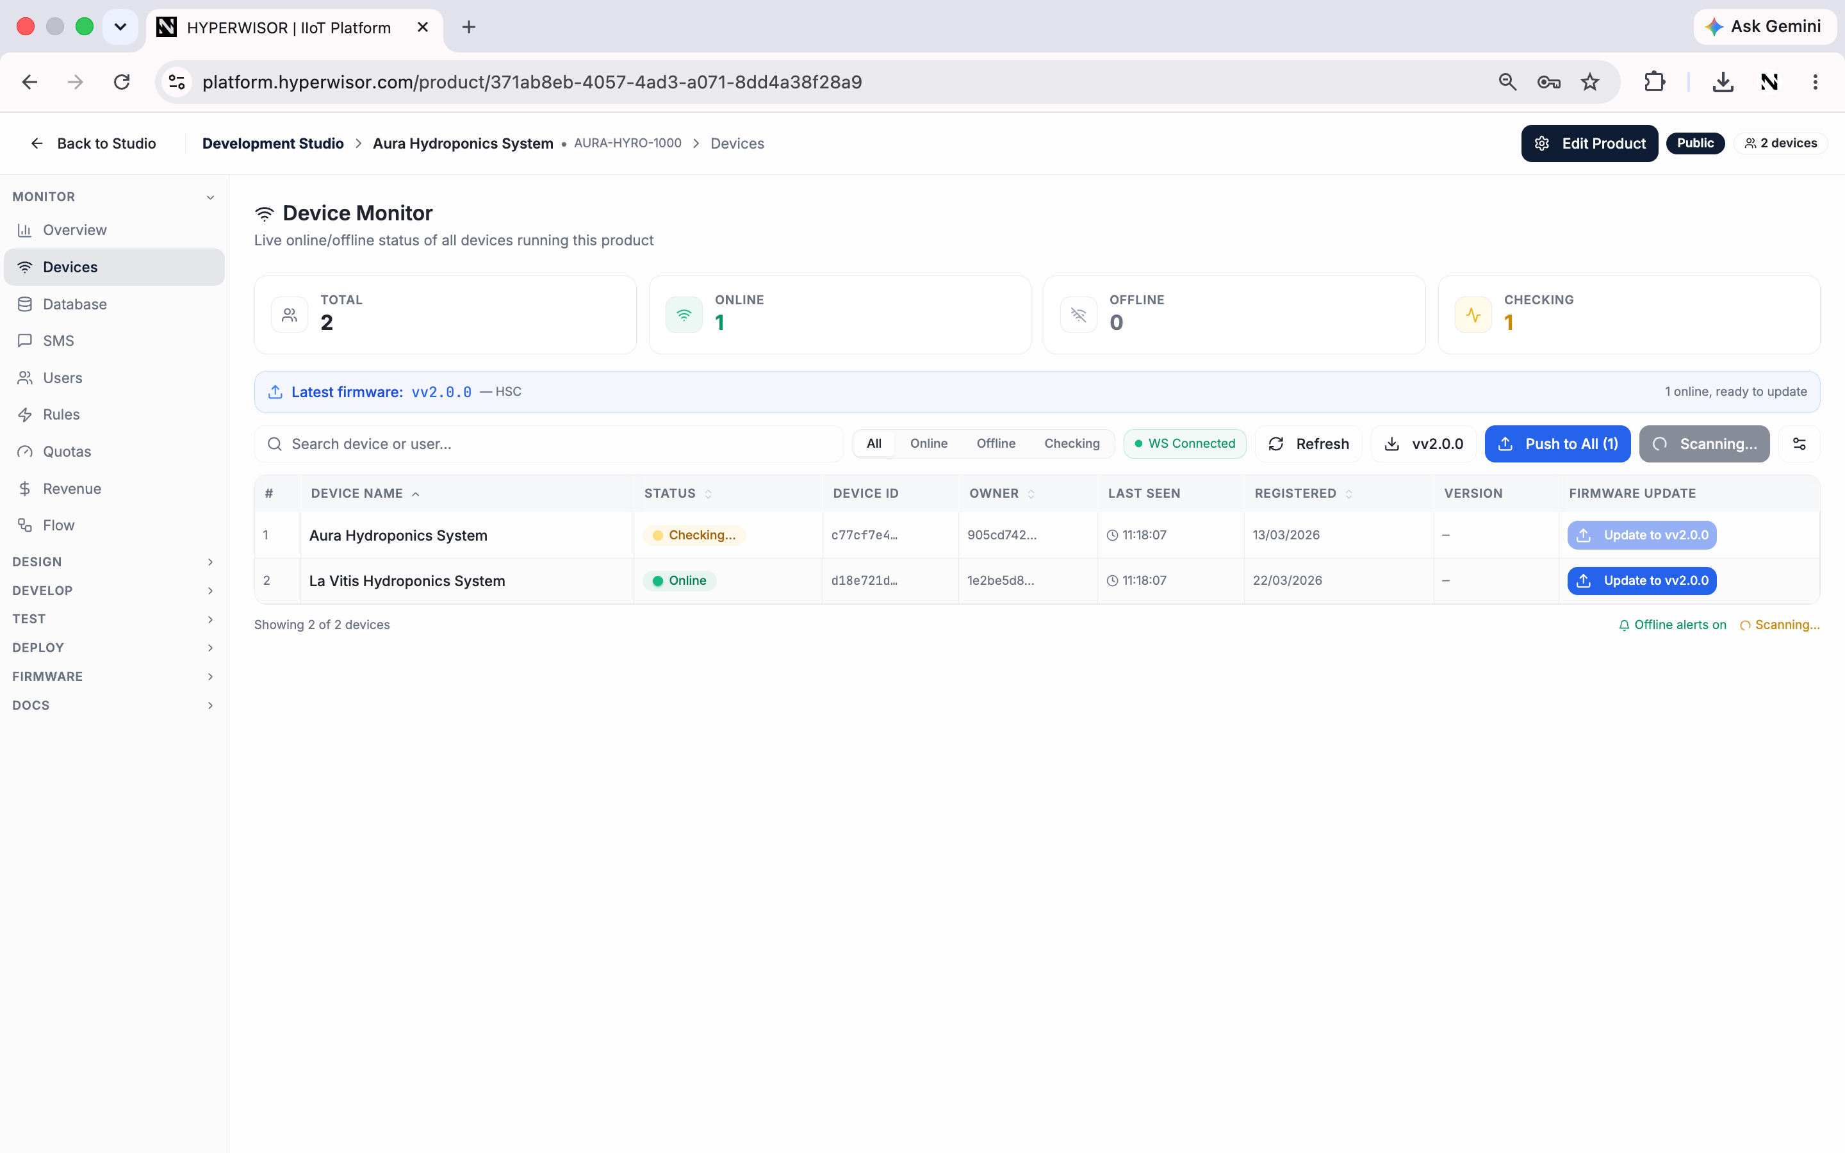Reload the page

point(122,81)
